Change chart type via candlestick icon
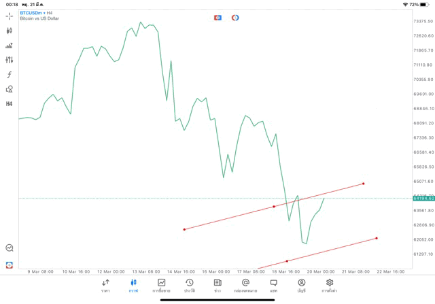The height and width of the screenshot is (304, 435). coord(10,31)
